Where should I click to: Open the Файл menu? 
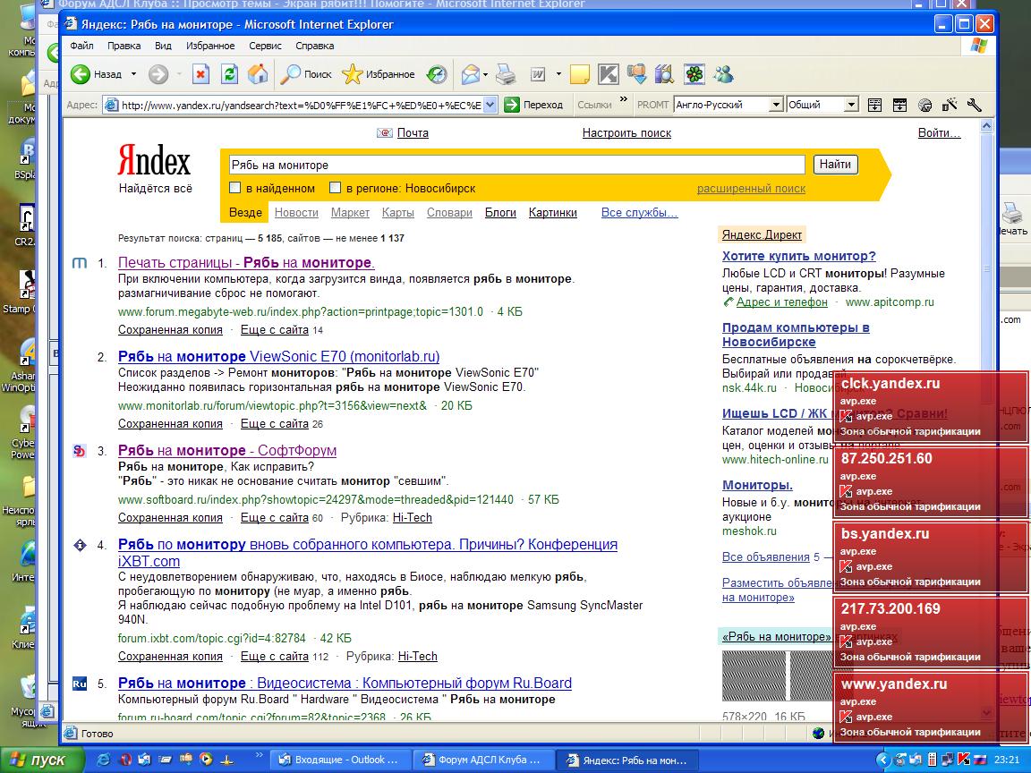coord(81,46)
